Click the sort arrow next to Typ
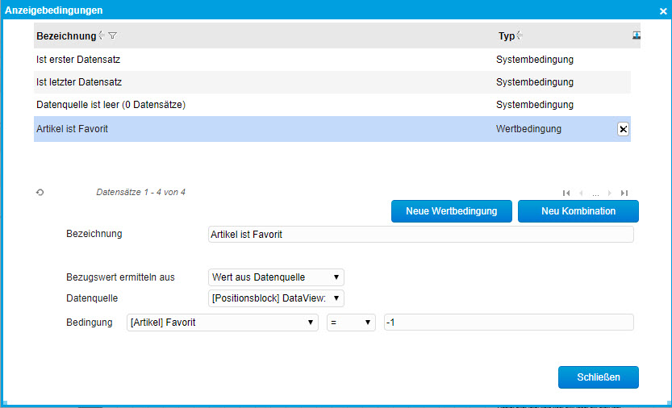This screenshot has height=408, width=672. [x=520, y=35]
